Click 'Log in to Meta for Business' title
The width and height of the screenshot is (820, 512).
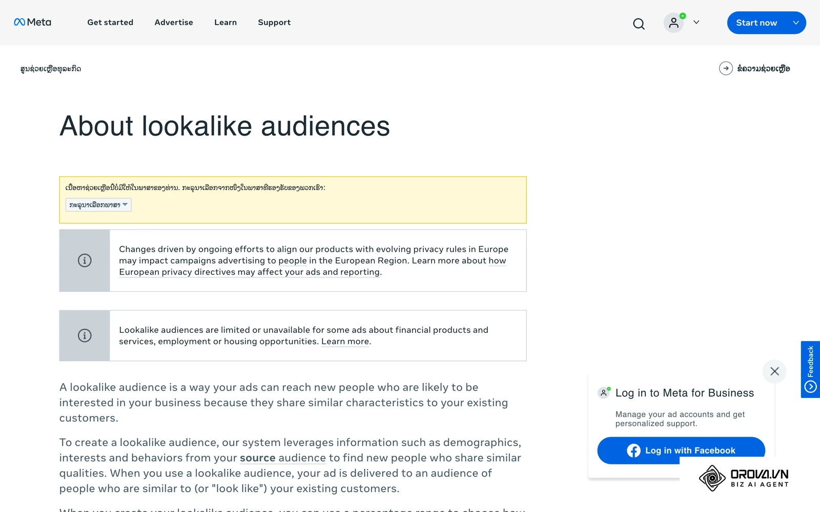pos(685,393)
